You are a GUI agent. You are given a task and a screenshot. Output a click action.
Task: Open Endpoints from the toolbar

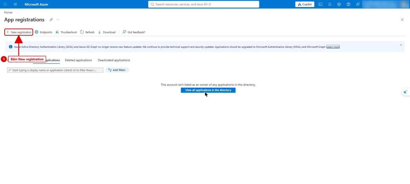point(43,32)
